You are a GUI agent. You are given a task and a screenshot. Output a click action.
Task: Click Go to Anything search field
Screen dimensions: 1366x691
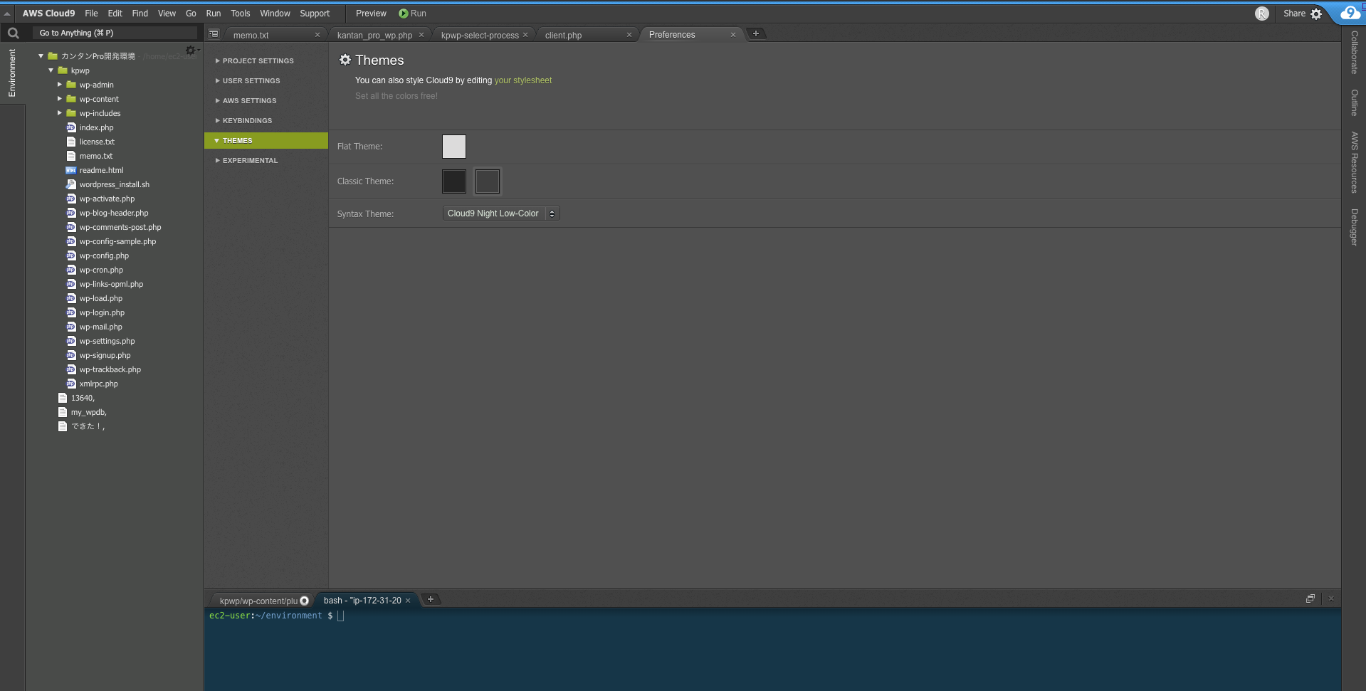coord(115,33)
